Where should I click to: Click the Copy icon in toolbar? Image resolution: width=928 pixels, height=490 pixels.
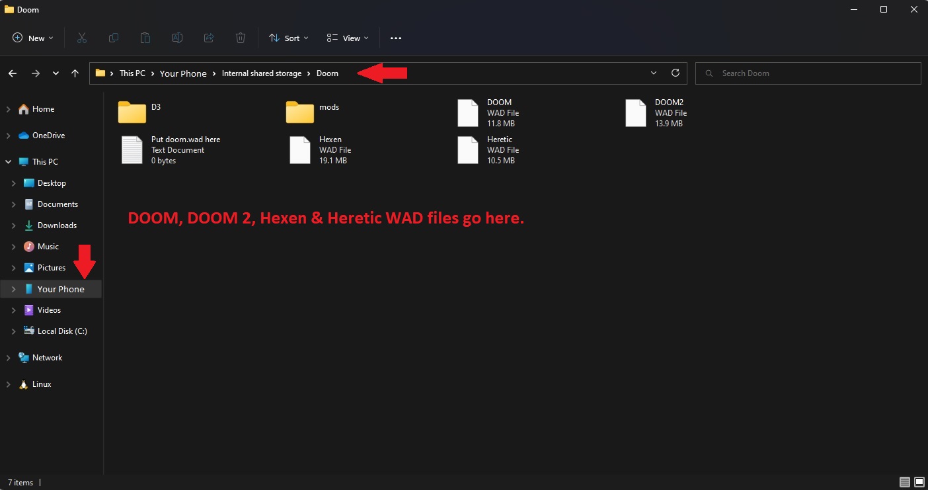click(114, 38)
